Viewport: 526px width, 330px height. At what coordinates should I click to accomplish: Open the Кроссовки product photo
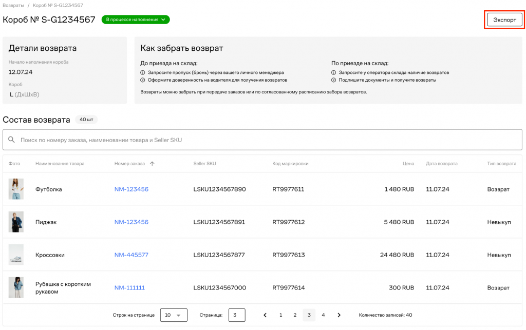click(16, 255)
